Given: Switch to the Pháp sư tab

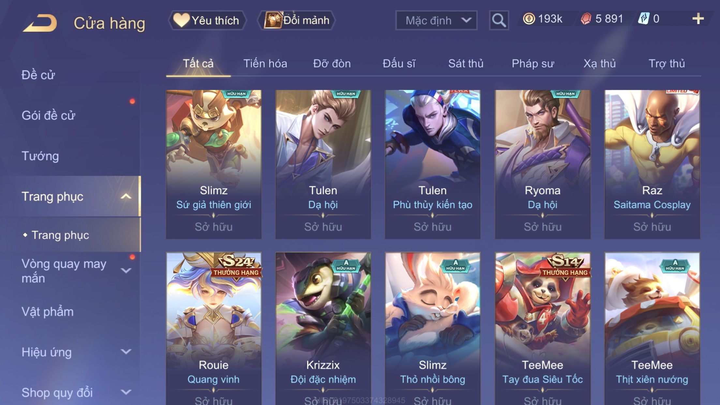Looking at the screenshot, I should [533, 64].
